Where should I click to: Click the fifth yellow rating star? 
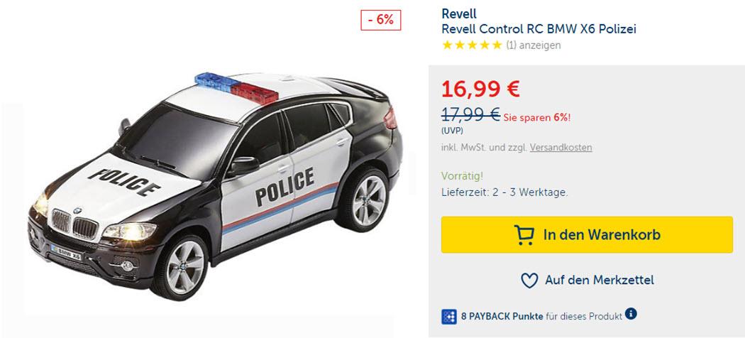coord(497,45)
